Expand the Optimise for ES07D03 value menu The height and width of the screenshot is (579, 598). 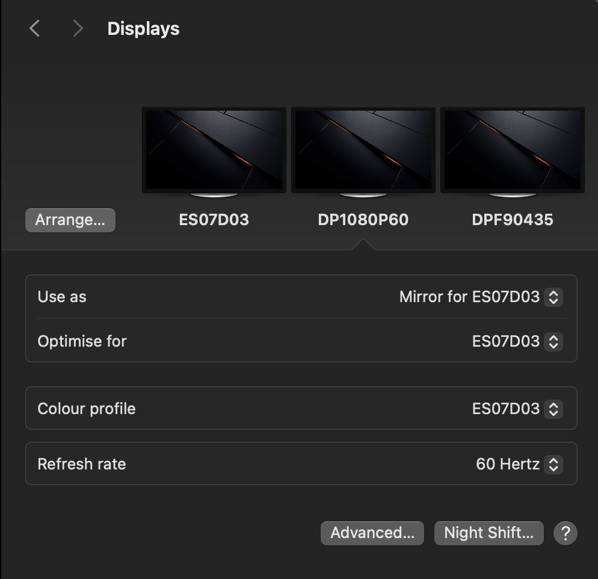[x=505, y=341]
